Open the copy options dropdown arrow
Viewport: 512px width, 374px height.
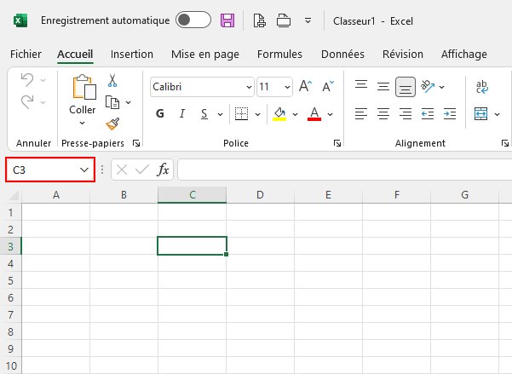129,102
